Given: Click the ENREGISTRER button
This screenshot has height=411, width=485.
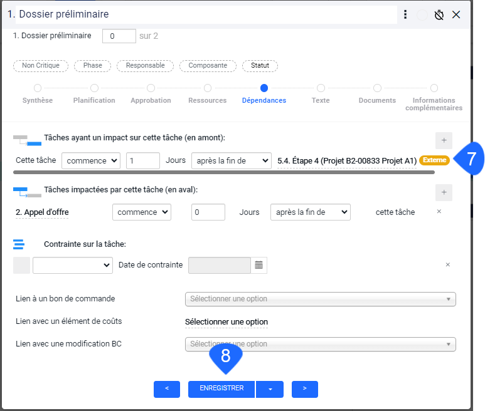Looking at the screenshot, I should click(221, 388).
